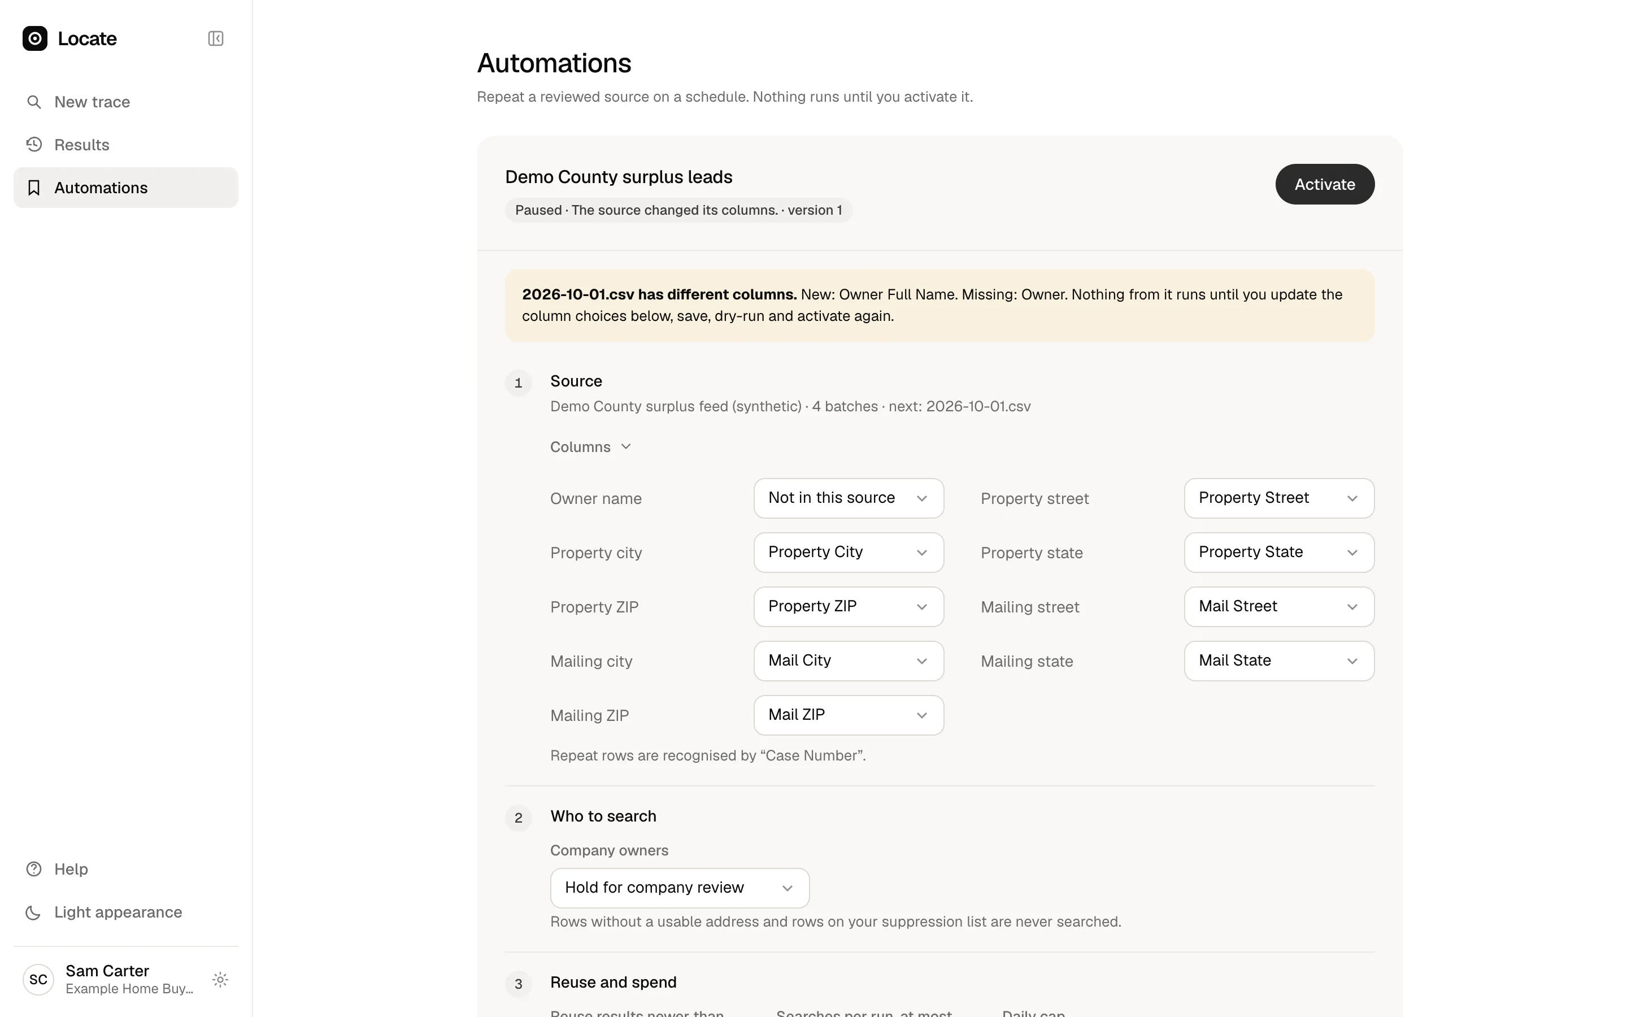This screenshot has height=1017, width=1627.
Task: Click the Help question-mark icon
Action: (34, 869)
